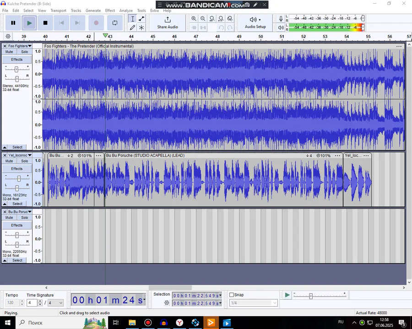The height and width of the screenshot is (329, 412).
Task: Click the horizontal scrollbar thumb
Action: tap(170, 288)
